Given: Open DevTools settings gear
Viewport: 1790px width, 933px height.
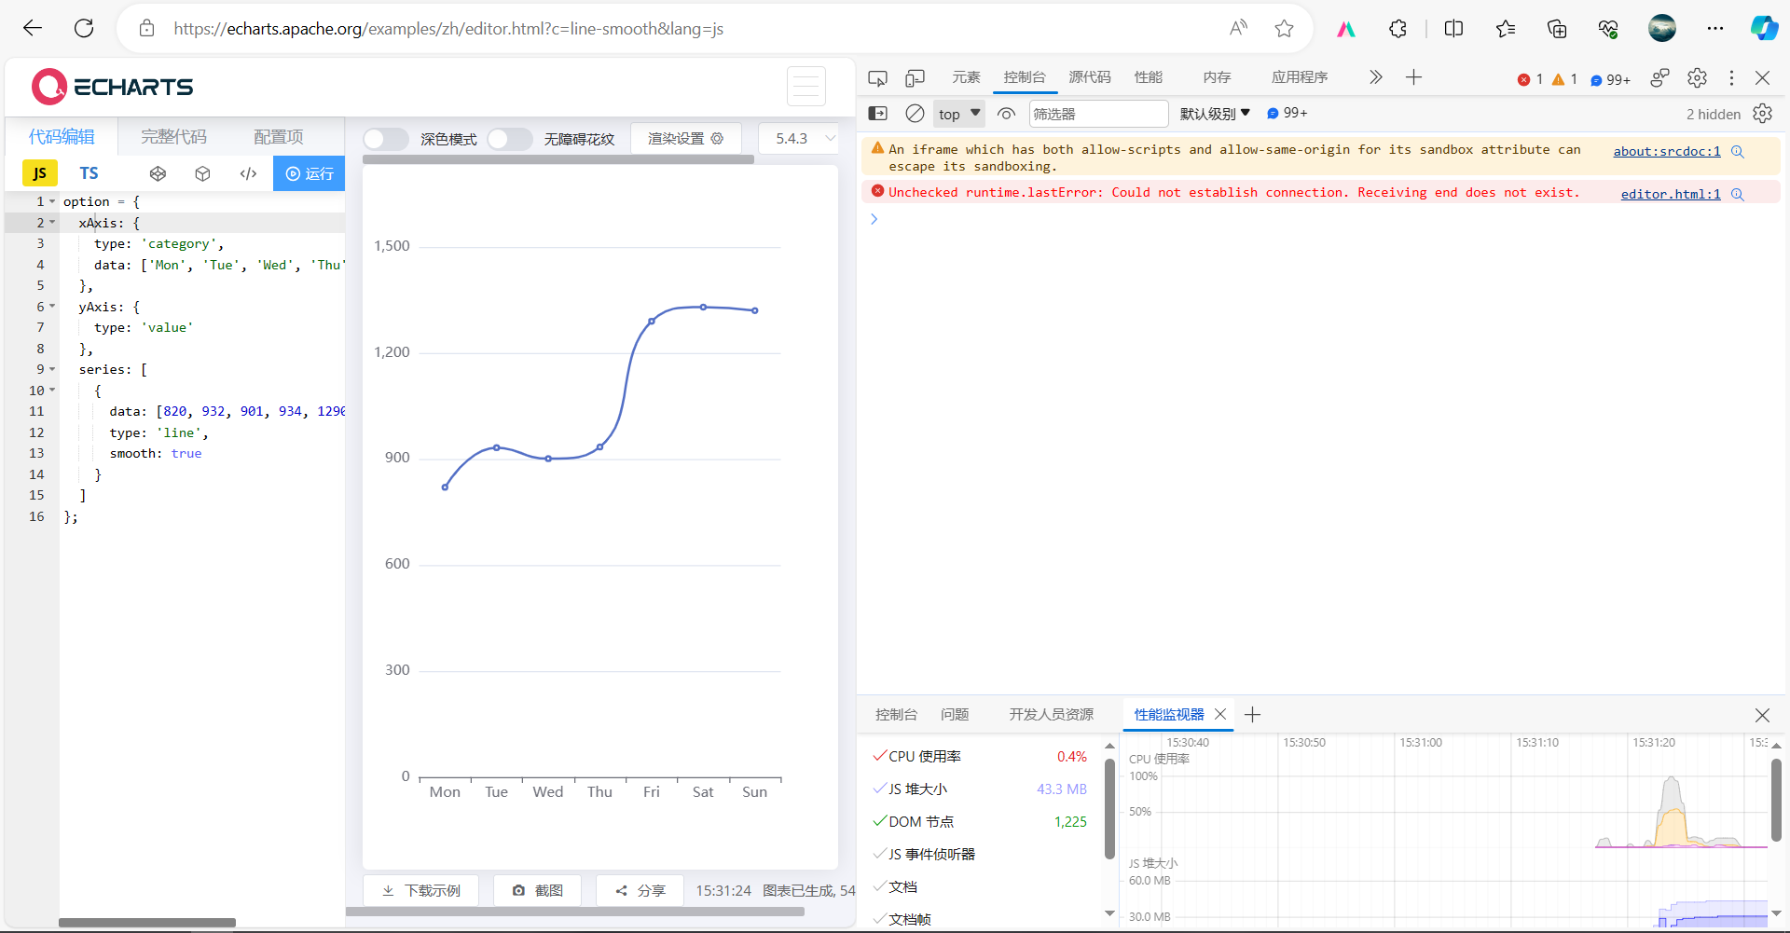Looking at the screenshot, I should (x=1697, y=78).
